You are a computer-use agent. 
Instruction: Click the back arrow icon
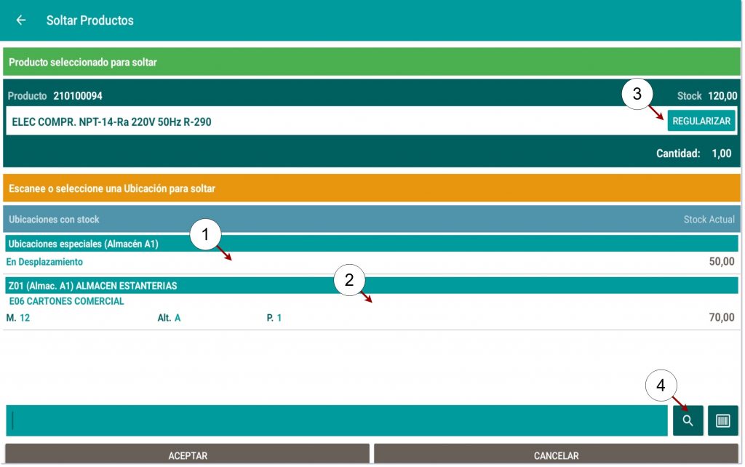tap(21, 20)
